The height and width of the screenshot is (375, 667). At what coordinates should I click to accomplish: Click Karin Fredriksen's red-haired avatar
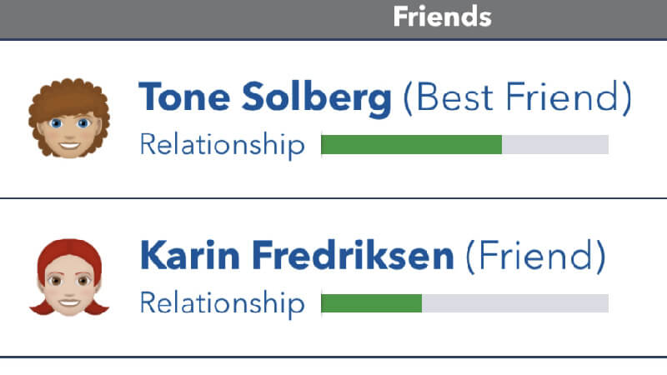tap(69, 277)
